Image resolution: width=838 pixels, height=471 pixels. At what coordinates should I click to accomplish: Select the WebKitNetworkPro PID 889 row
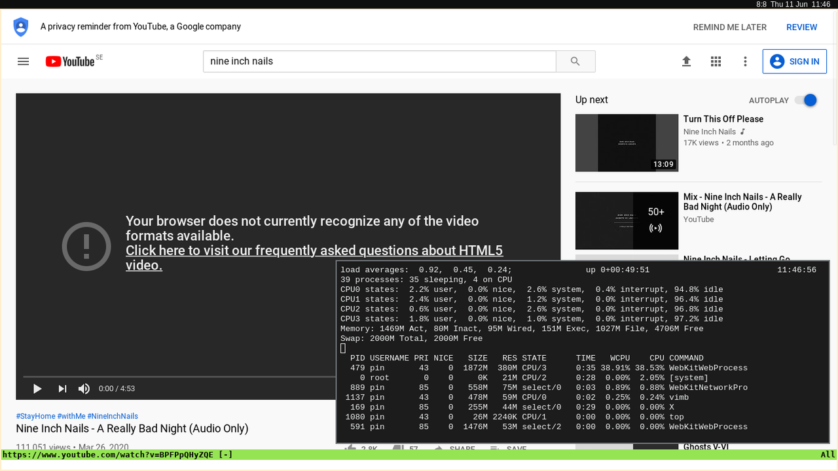(544, 388)
